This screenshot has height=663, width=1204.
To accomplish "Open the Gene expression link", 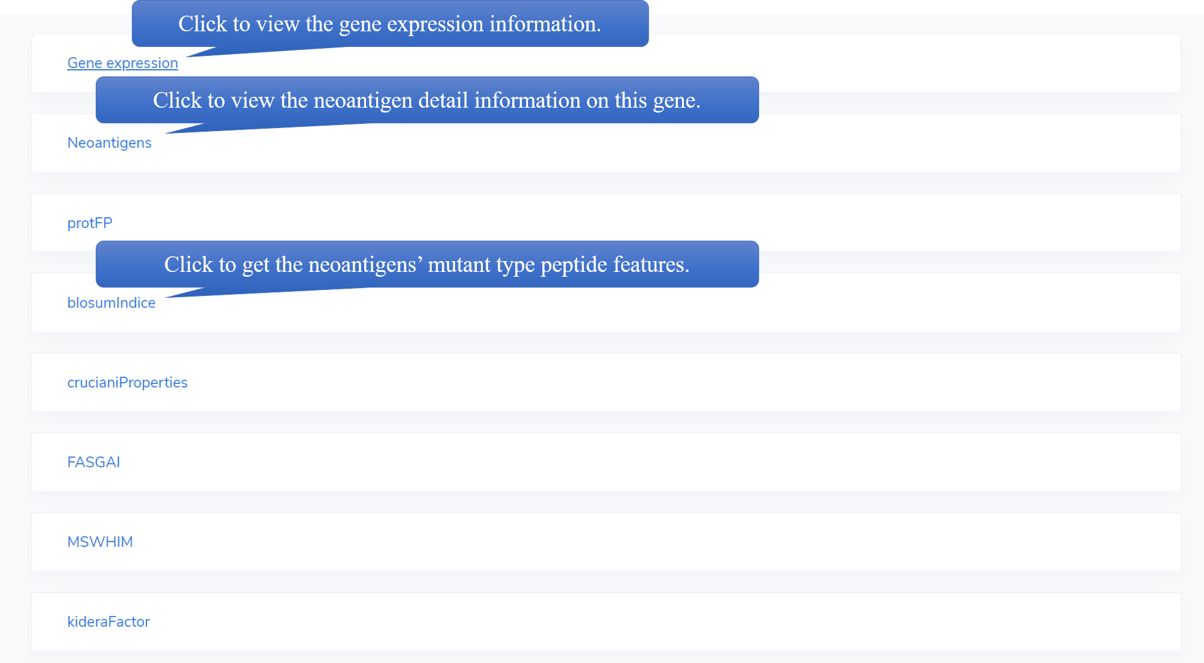I will [122, 63].
